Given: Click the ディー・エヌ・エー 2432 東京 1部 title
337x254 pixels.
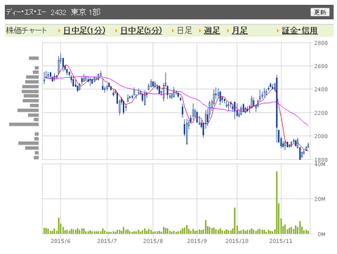Looking at the screenshot, I should pyautogui.click(x=53, y=12).
